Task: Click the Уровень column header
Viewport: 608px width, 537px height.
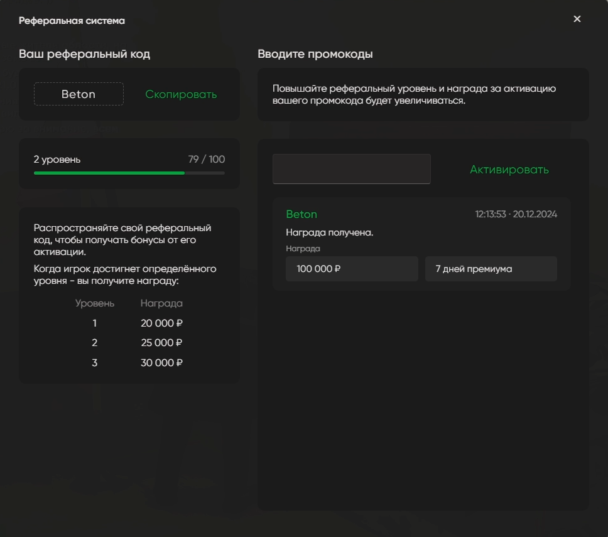Action: coord(95,303)
